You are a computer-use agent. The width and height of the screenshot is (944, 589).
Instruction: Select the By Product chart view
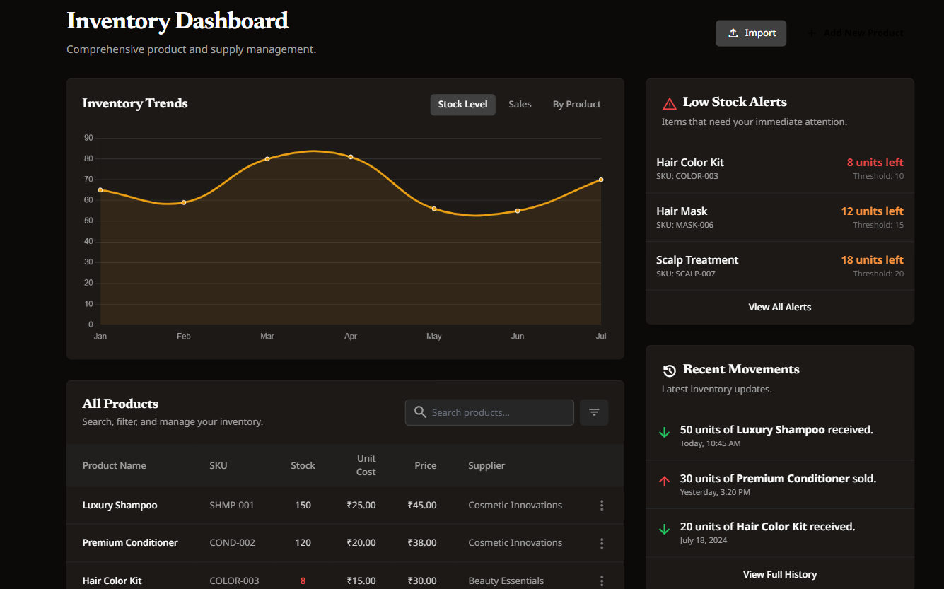pos(576,105)
